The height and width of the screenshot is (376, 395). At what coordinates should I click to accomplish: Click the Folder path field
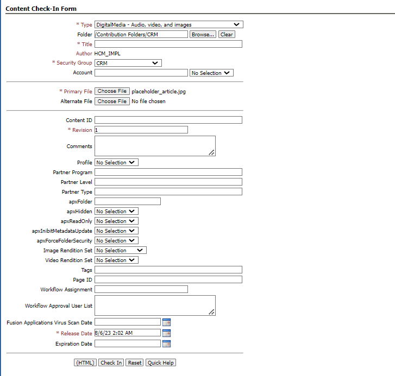point(141,35)
